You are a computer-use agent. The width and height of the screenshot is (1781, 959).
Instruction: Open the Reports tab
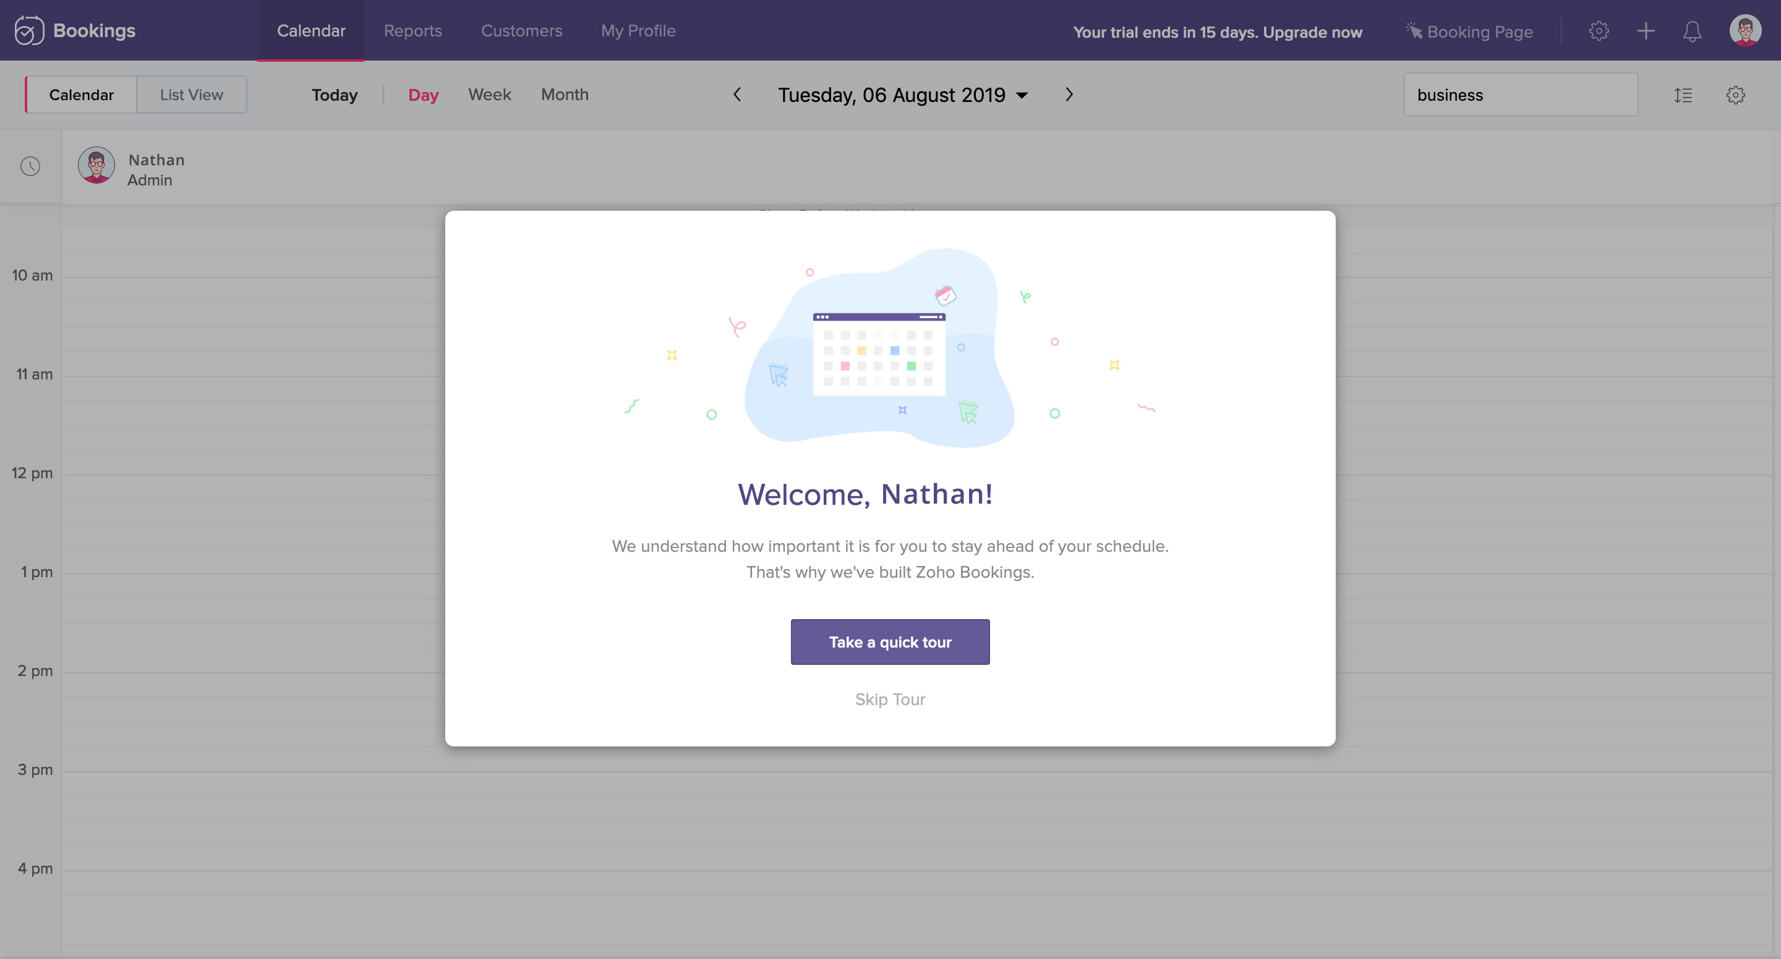412,30
